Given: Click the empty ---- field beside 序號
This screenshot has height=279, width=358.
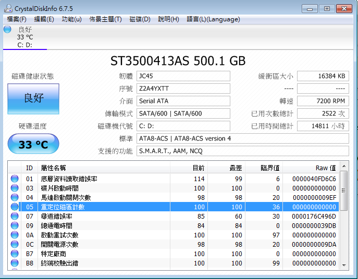Looking at the screenshot, I should (x=323, y=88).
